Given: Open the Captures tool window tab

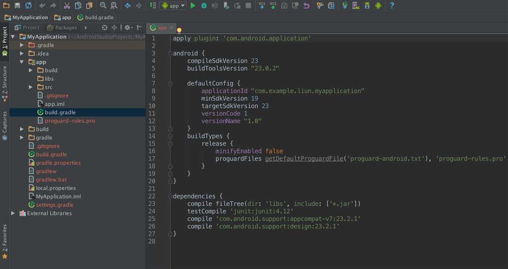Looking at the screenshot, I should (4, 126).
